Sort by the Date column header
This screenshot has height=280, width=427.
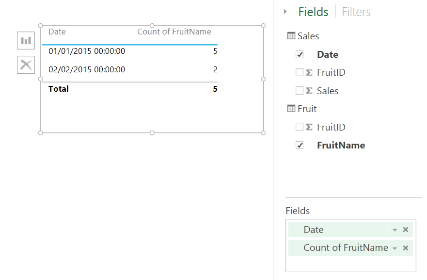[57, 32]
